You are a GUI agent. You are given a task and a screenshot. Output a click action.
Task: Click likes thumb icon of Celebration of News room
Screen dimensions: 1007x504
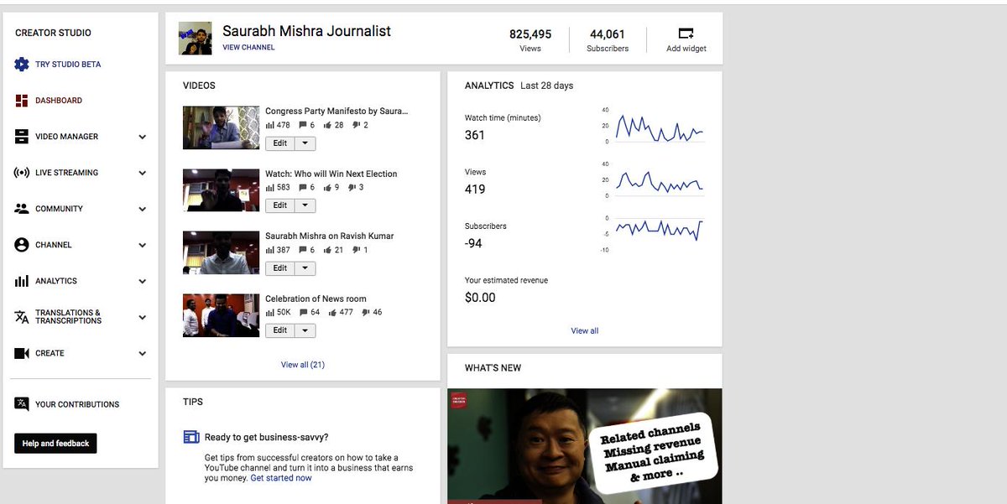[x=332, y=312]
